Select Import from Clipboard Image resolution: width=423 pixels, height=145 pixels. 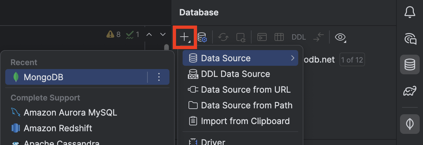[240, 121]
